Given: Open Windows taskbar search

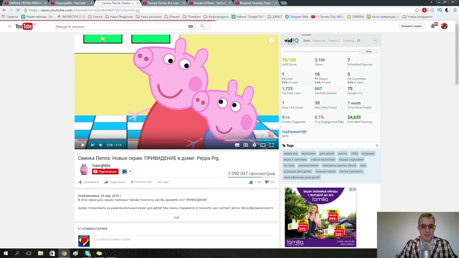Looking at the screenshot, I should (17, 253).
